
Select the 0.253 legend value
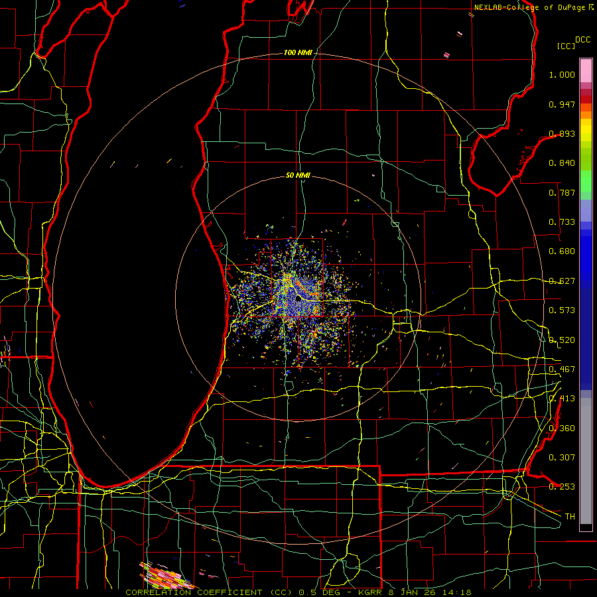tap(562, 487)
